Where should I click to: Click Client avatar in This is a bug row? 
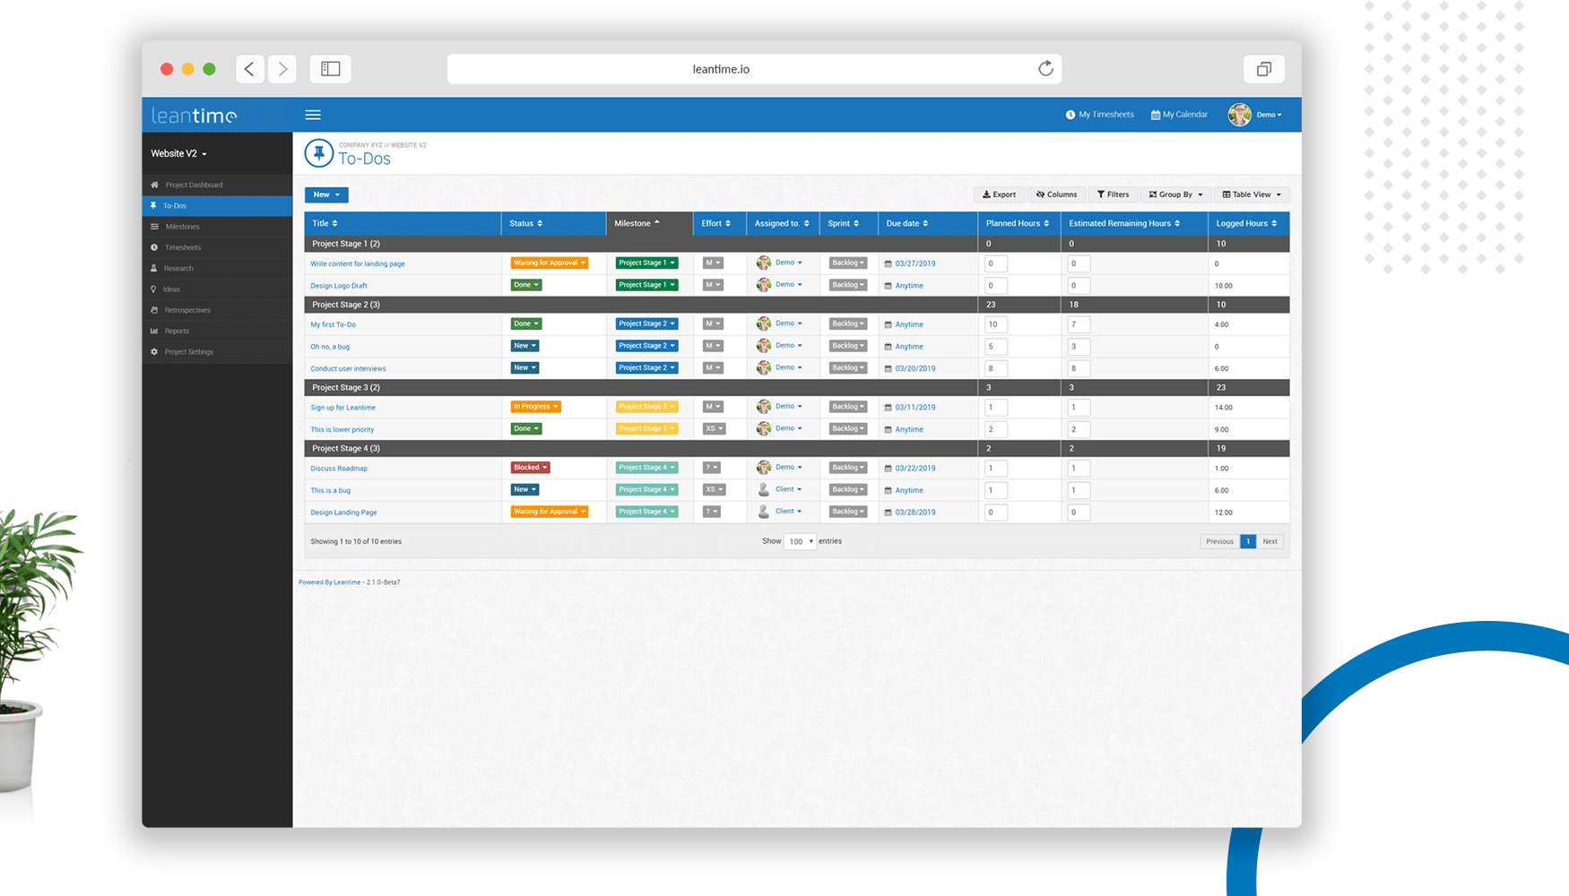764,489
